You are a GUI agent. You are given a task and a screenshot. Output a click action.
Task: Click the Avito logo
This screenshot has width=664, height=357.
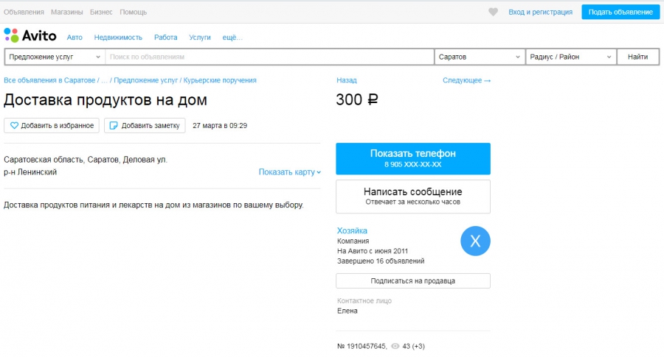pyautogui.click(x=30, y=36)
